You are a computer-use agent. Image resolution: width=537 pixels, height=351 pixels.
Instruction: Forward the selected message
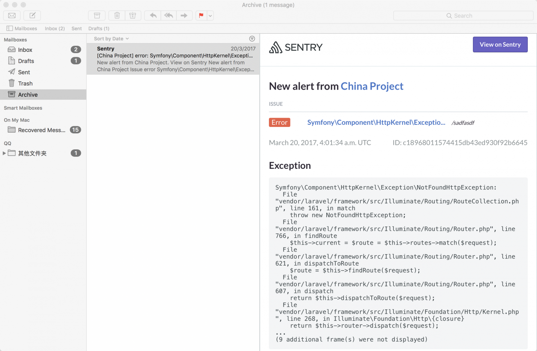coord(184,15)
